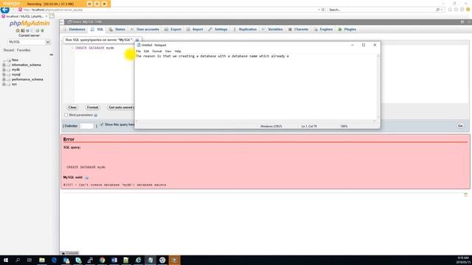This screenshot has height=265, width=472.
Task: Refresh the page with address bar reload icon
Action: [323, 10]
